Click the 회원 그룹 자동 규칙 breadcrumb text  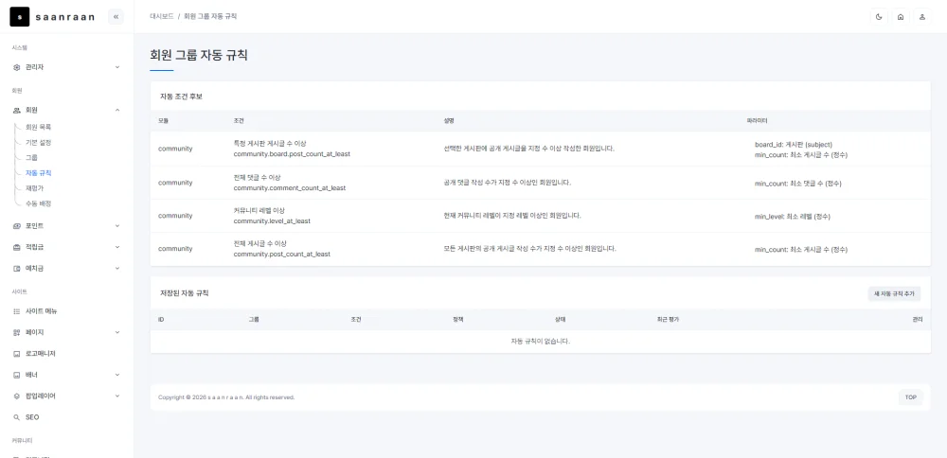211,16
